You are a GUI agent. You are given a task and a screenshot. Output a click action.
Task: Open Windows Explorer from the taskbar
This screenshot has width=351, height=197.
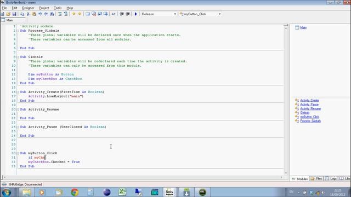[26, 192]
